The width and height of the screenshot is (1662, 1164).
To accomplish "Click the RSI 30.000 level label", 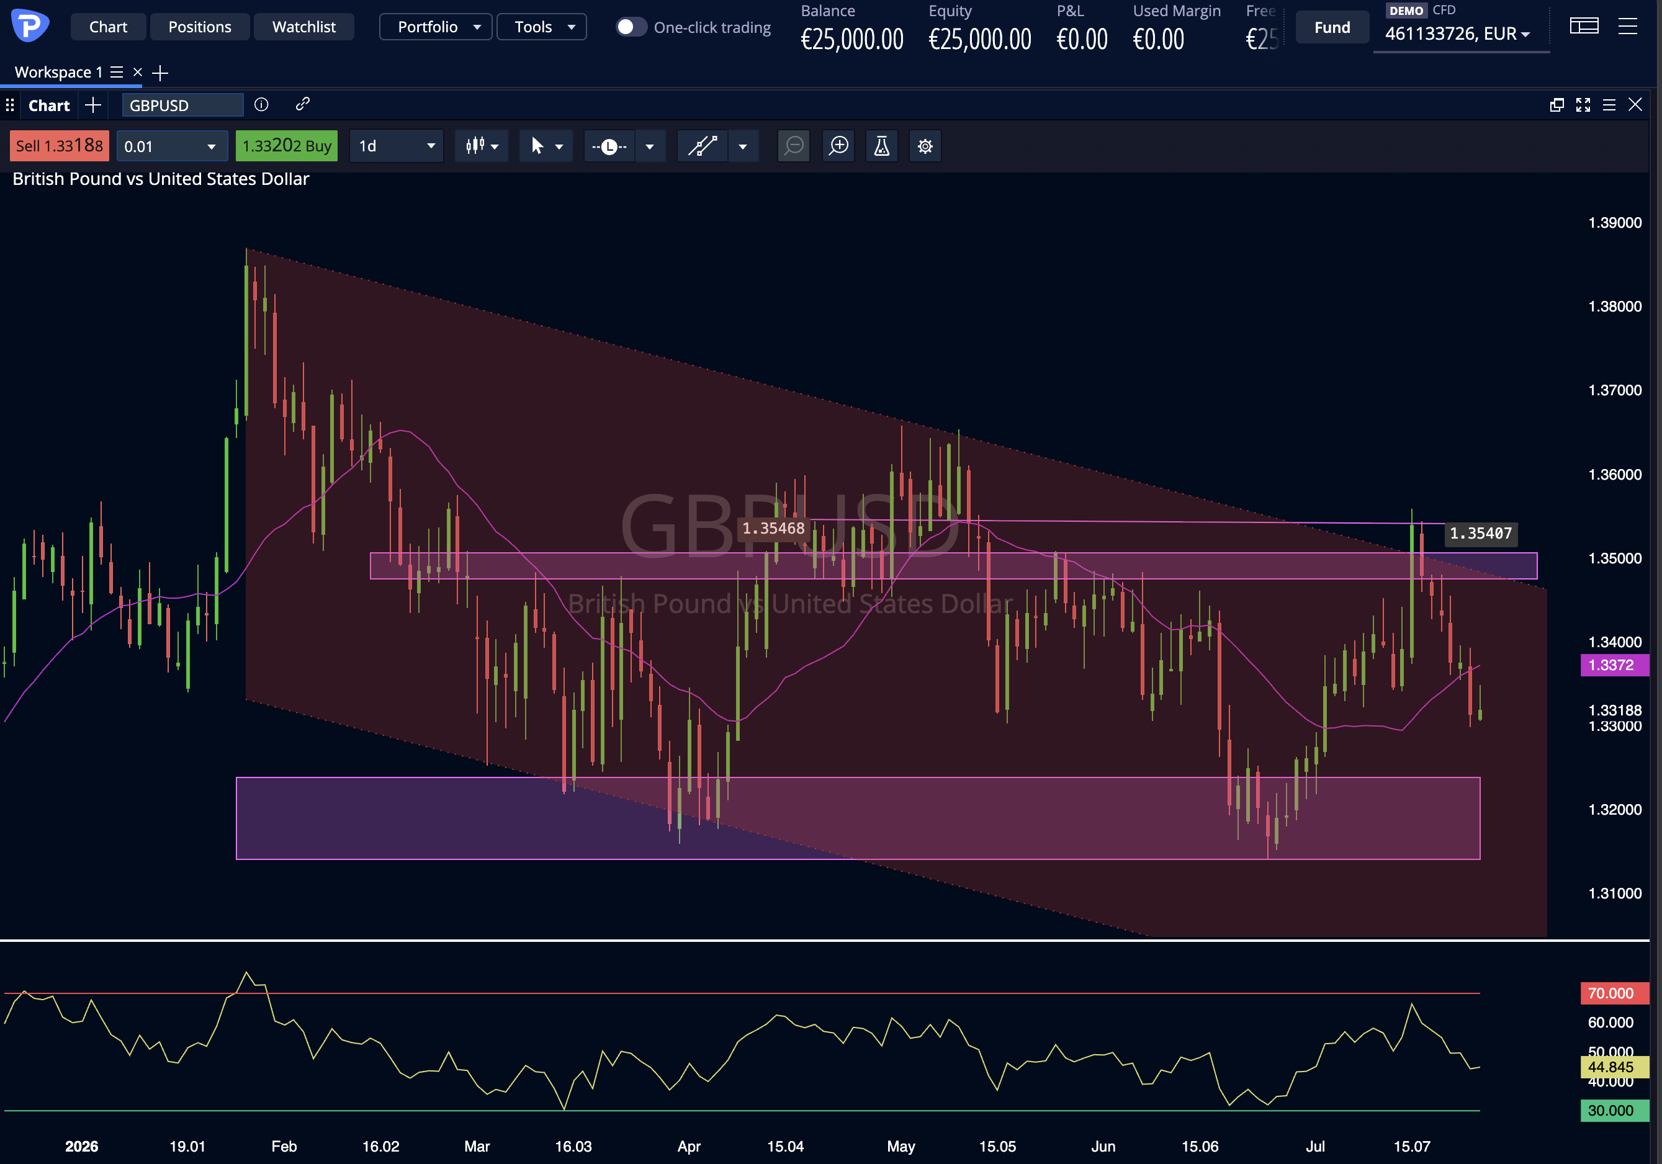I will click(x=1614, y=1111).
